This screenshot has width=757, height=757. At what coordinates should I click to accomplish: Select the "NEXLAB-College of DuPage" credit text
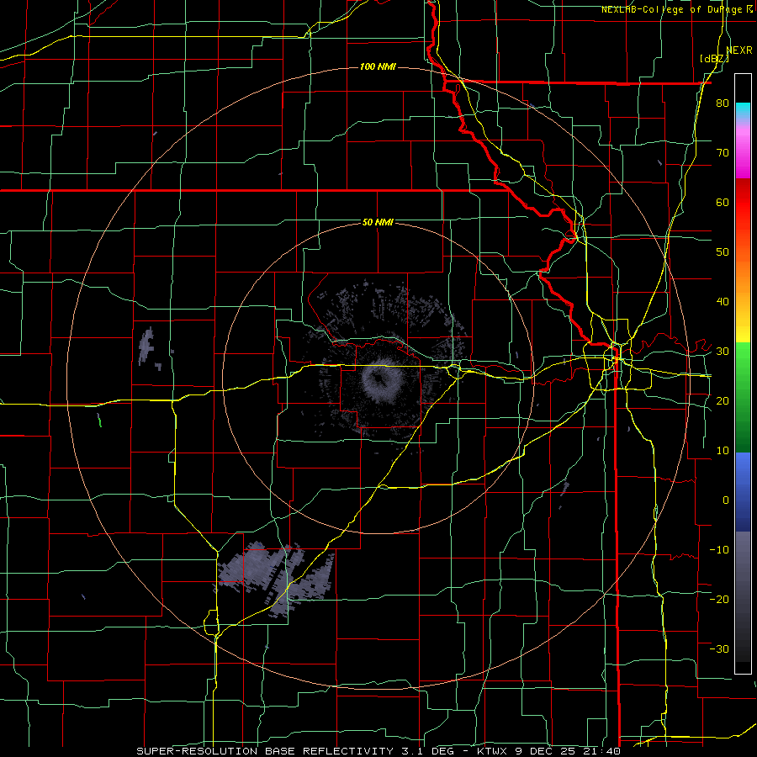[x=672, y=9]
